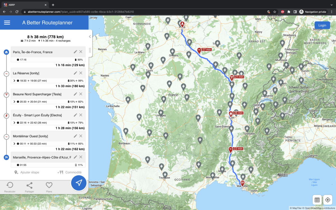Click the Marseille arrival time 01:55
The image size is (336, 210).
(x=22, y=165)
